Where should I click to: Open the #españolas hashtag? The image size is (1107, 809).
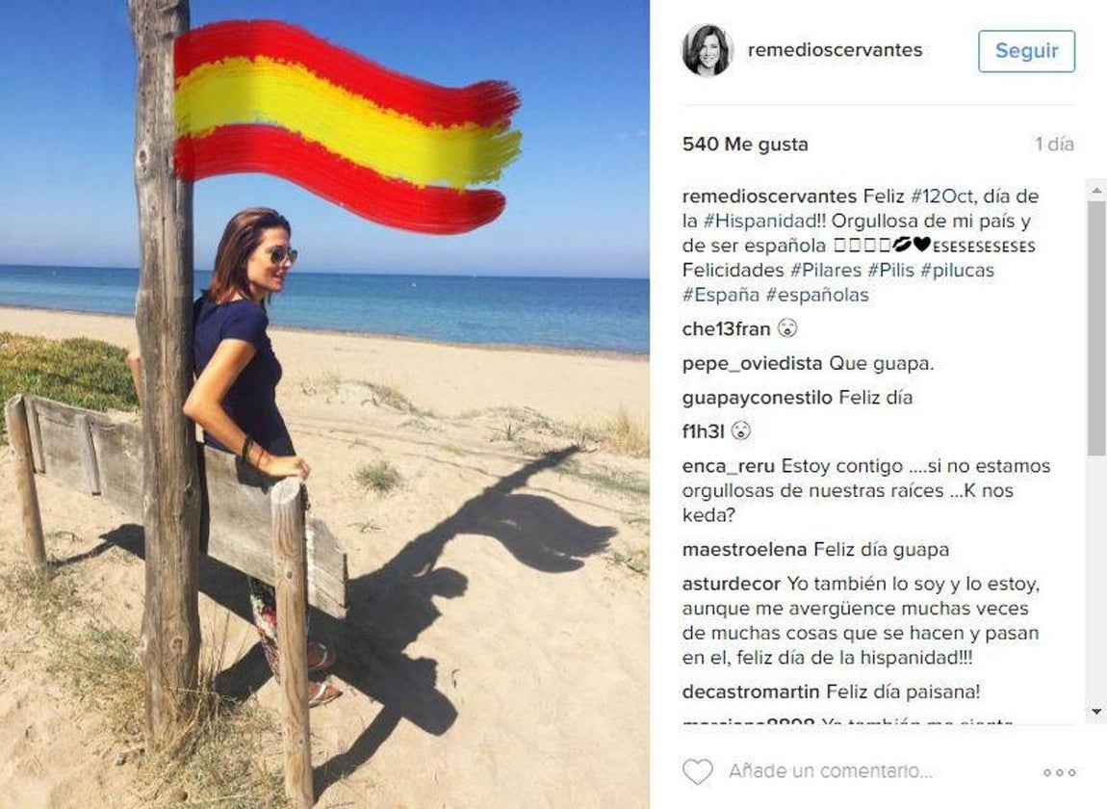point(817,295)
